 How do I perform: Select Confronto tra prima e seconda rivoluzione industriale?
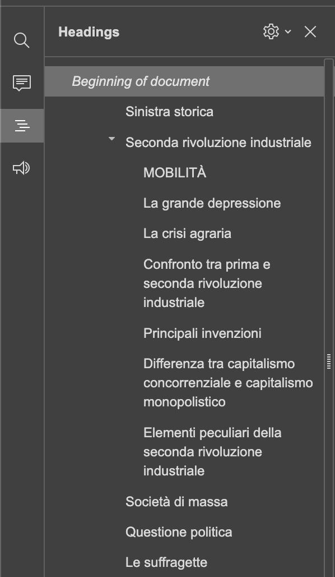[207, 283]
